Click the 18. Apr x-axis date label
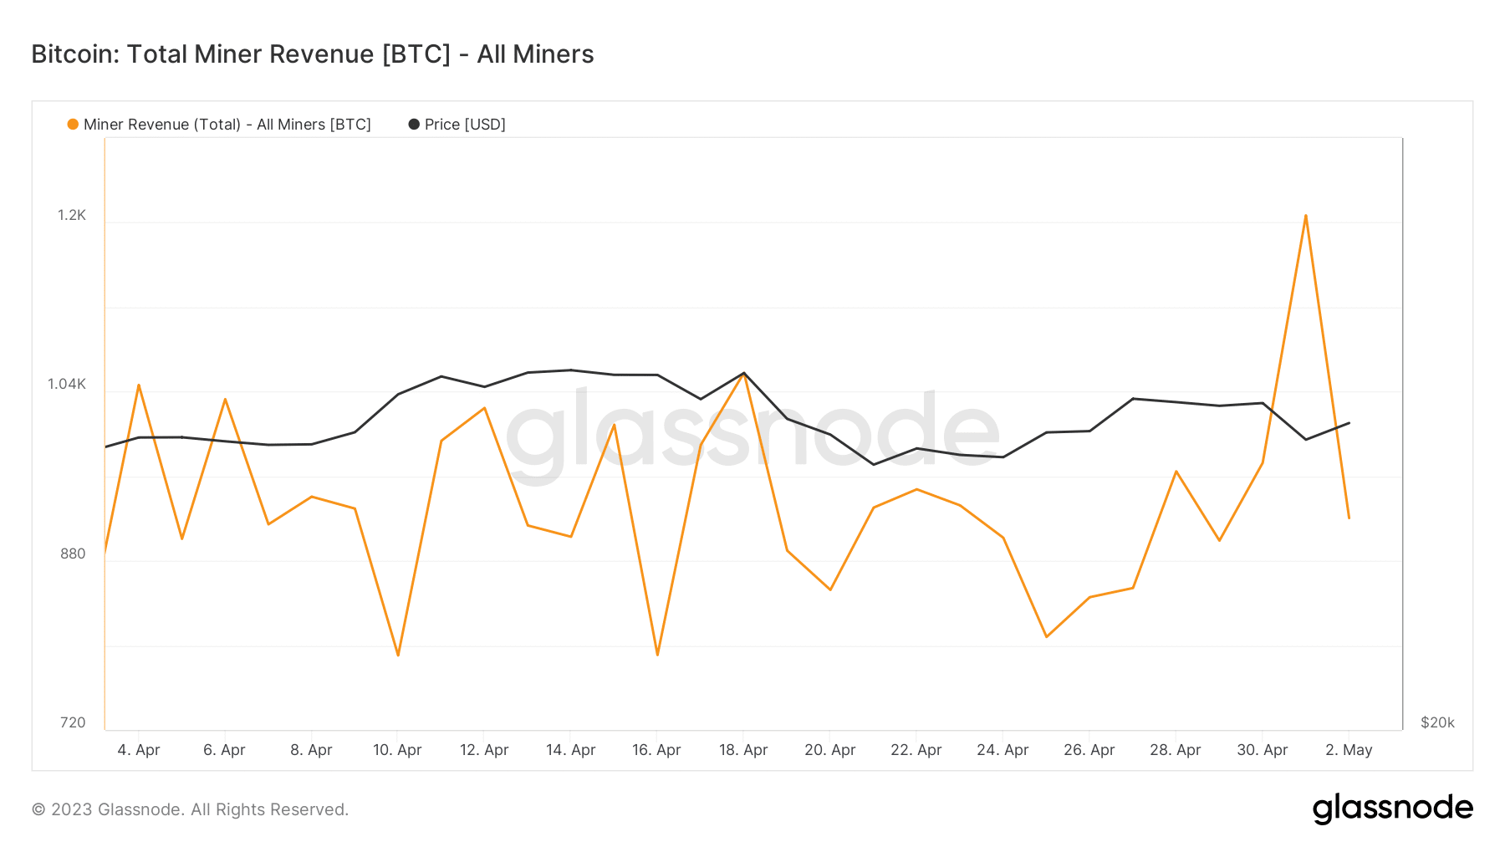Screen dimensions: 1505x847 [x=743, y=750]
